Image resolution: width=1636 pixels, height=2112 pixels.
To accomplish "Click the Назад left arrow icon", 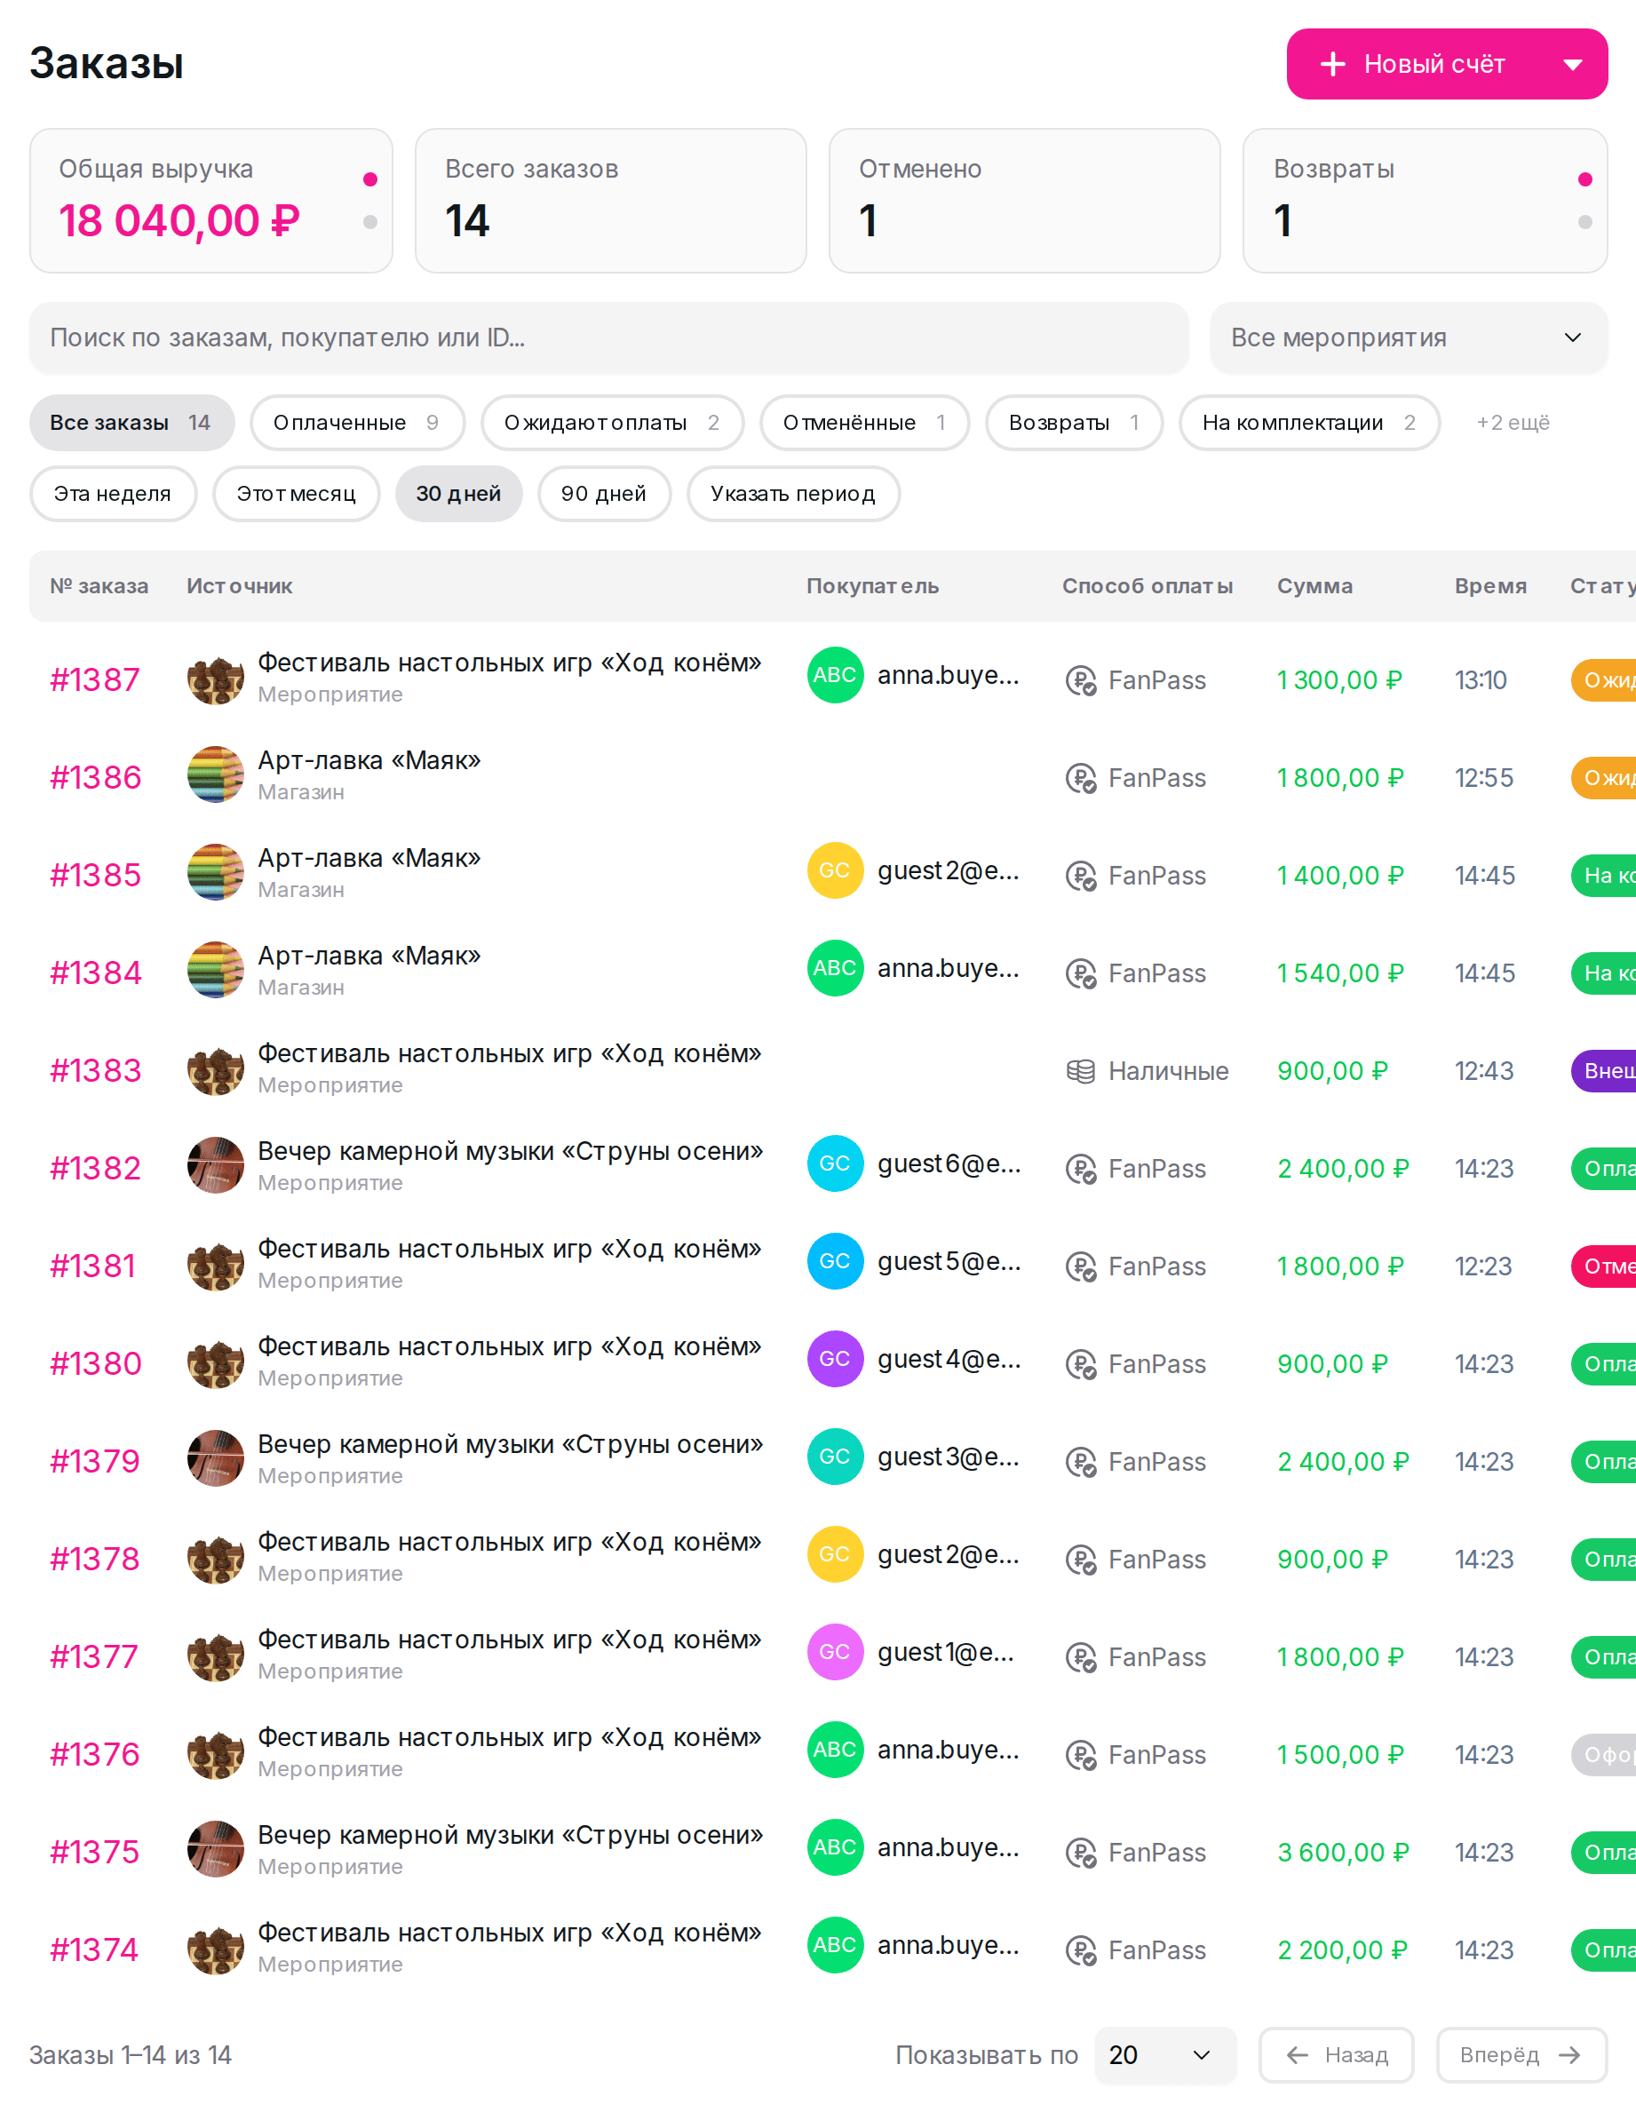I will [1297, 2055].
